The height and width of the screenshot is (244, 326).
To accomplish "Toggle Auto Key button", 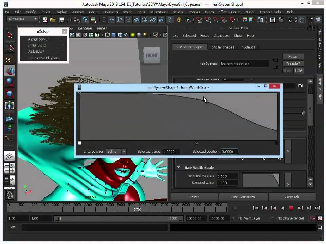I will click(x=312, y=218).
